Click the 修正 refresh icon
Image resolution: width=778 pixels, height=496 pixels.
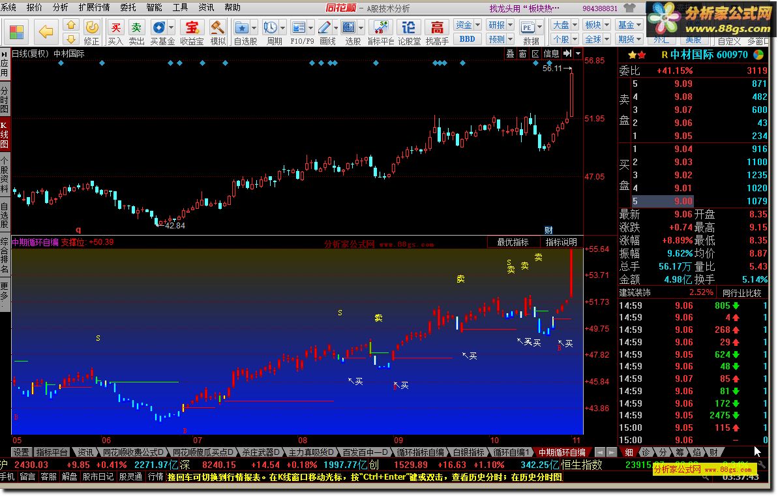(x=92, y=27)
